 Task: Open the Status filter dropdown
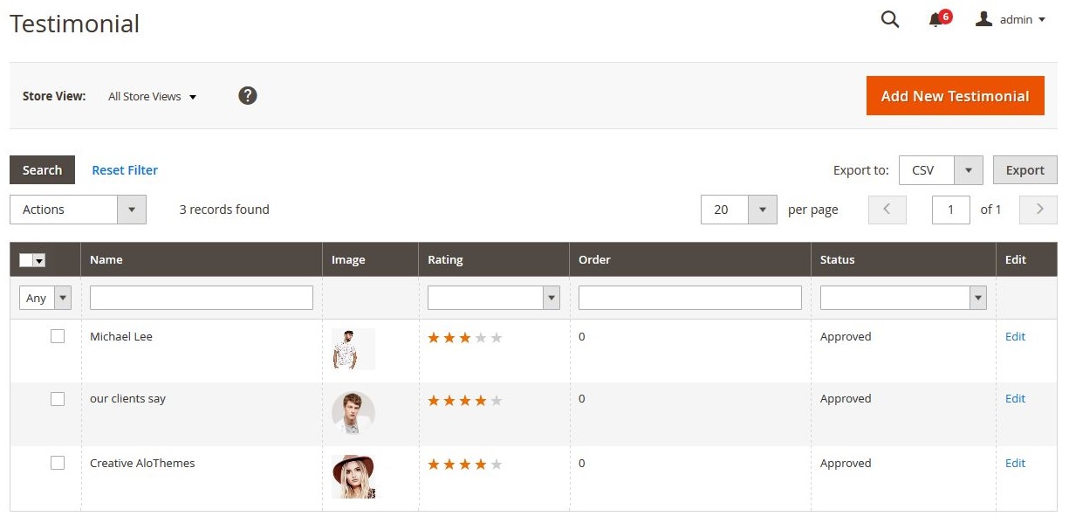click(x=902, y=298)
